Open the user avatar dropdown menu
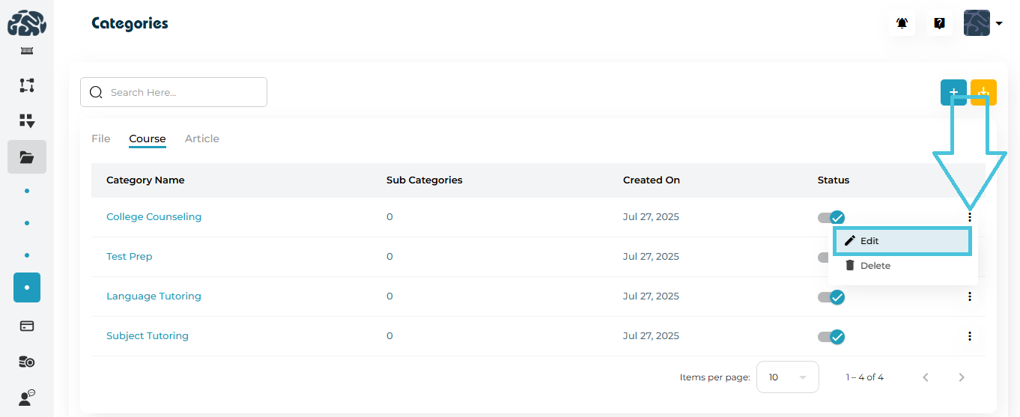The height and width of the screenshot is (417, 1020). point(983,23)
